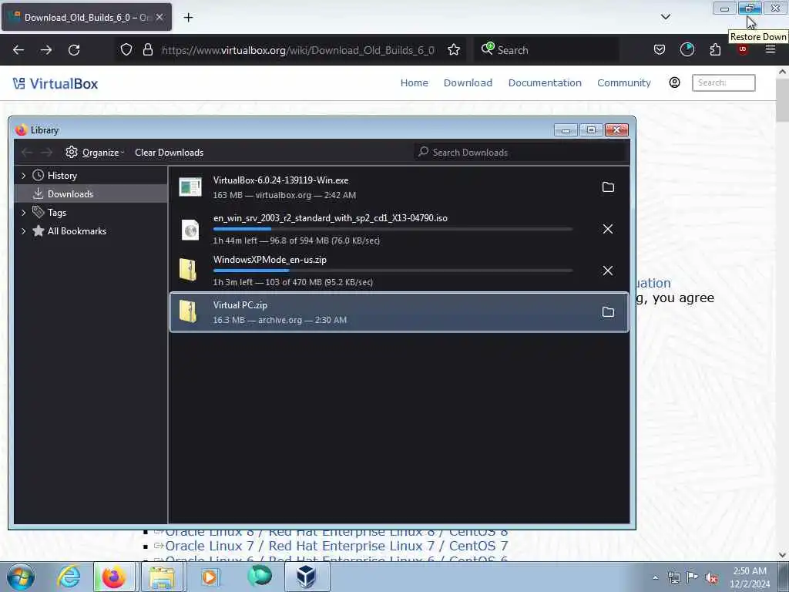The image size is (789, 592).
Task: Open the Documentation menu item
Action: coord(545,83)
